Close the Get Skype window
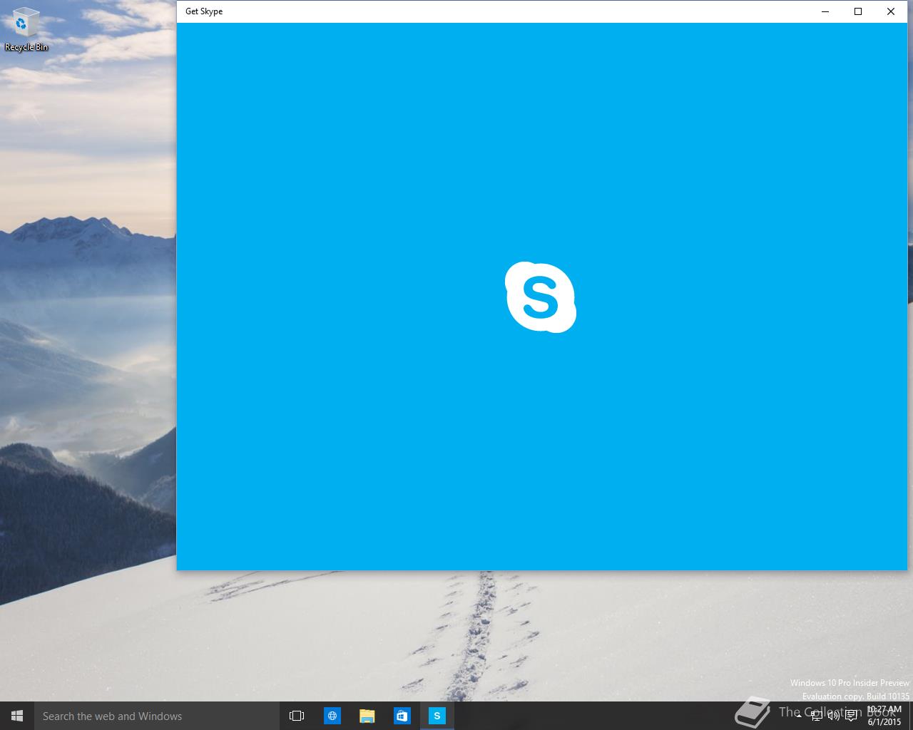 pos(891,11)
